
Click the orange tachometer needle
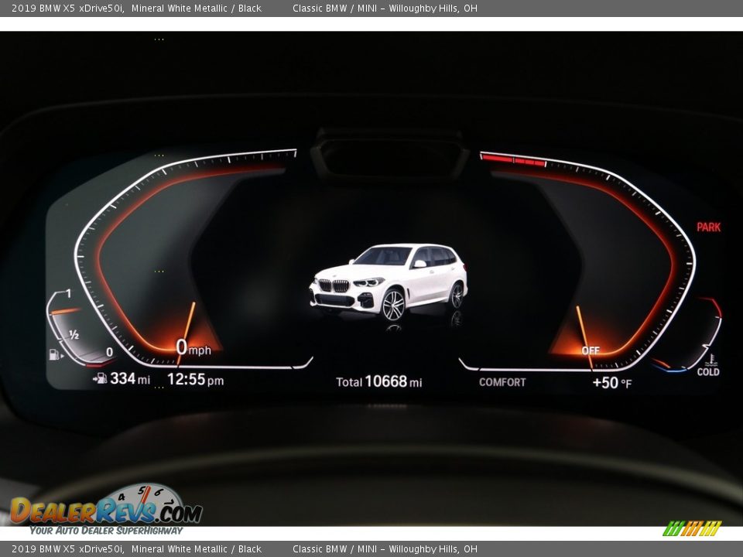584,337
